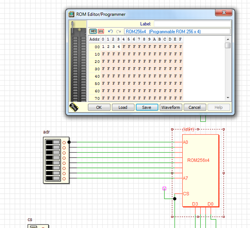
Task: Switch to binary 101 display mode
Action: (101, 31)
